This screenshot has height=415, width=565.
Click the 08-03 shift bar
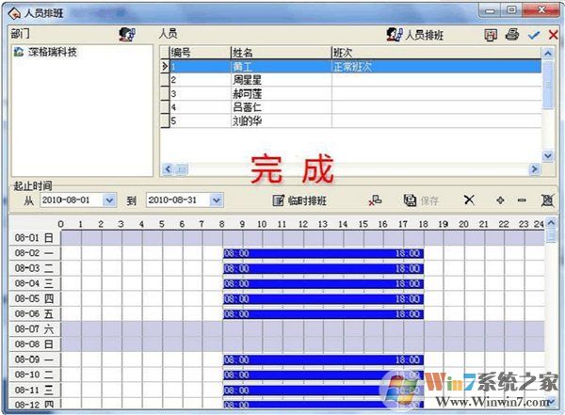point(323,269)
